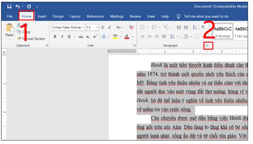Apply the red font color
The width and height of the screenshot is (253, 144).
tap(127, 36)
